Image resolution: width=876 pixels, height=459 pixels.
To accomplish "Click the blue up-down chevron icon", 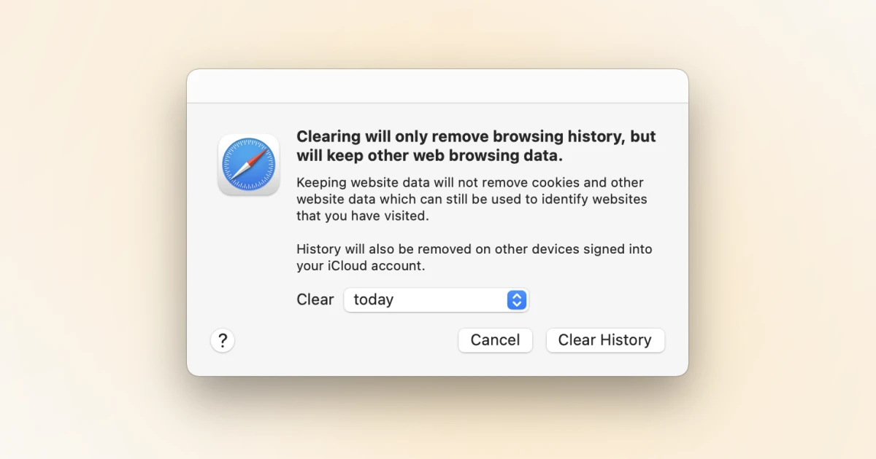I will [517, 299].
